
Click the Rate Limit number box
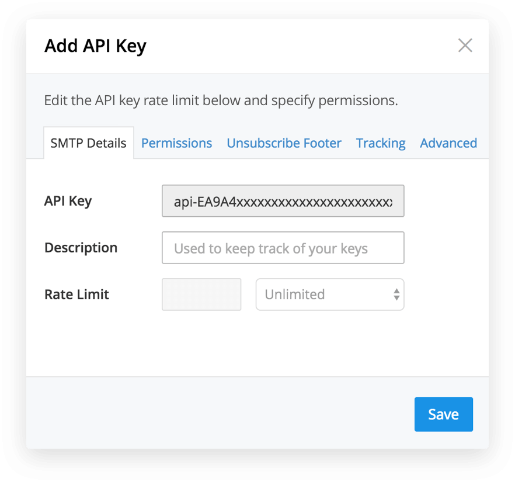point(201,294)
